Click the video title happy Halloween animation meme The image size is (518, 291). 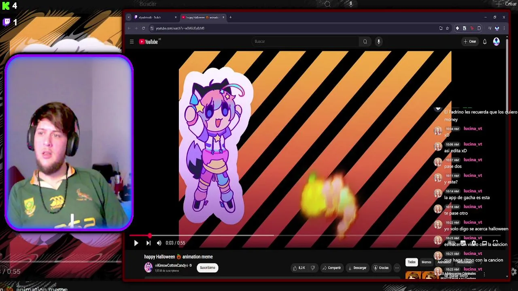coord(178,257)
